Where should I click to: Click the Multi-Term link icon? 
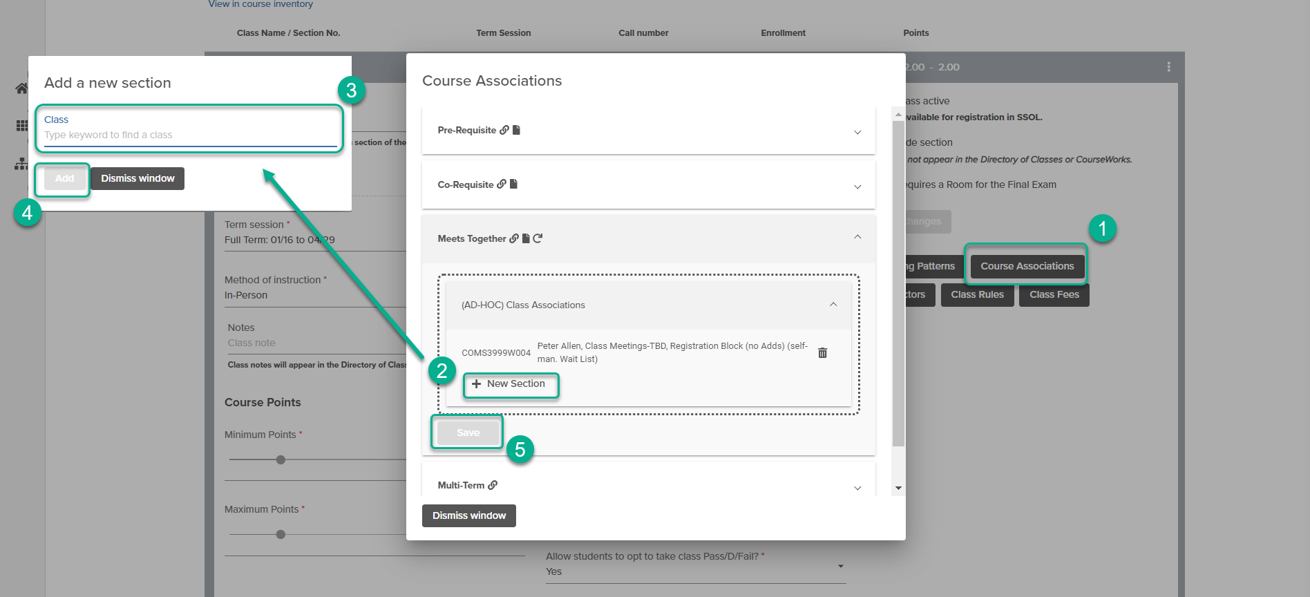[x=493, y=485]
